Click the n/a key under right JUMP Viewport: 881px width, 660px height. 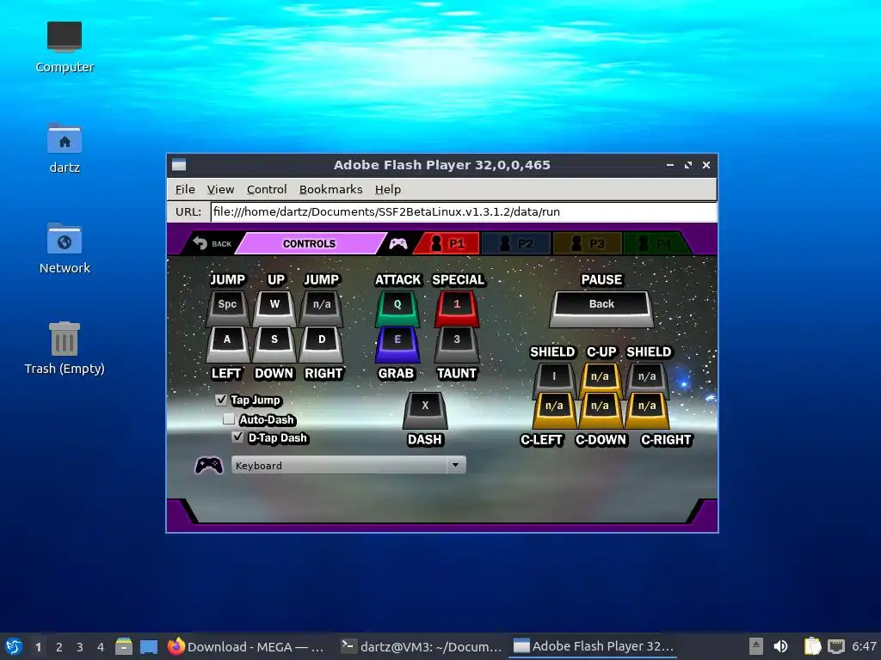[x=322, y=308]
